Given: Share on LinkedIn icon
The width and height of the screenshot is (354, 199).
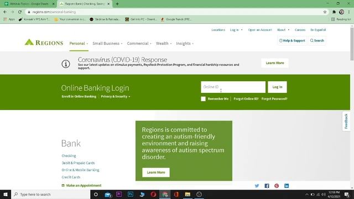Looking at the screenshot, I should coord(287,186).
